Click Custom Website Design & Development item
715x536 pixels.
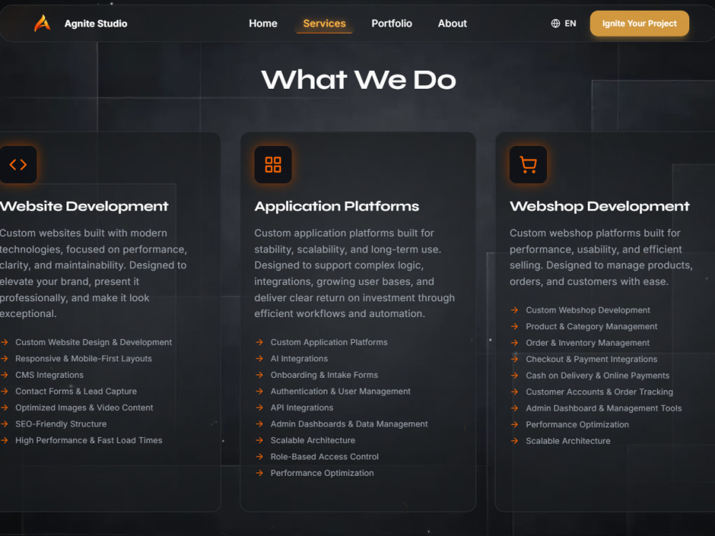pyautogui.click(x=94, y=342)
